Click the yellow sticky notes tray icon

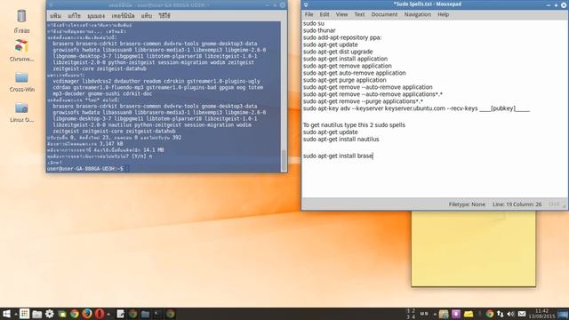469,314
